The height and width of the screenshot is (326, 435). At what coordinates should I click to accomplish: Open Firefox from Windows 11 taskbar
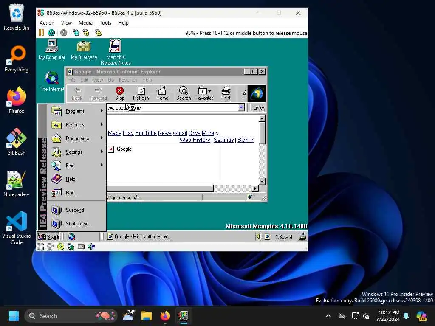[165, 316]
